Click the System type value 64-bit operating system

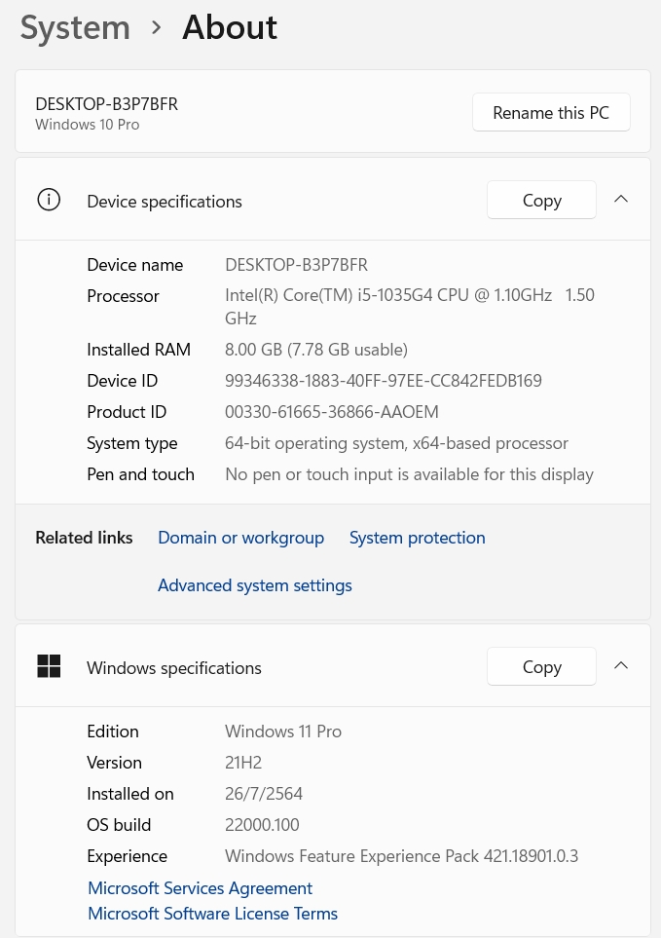click(x=396, y=443)
